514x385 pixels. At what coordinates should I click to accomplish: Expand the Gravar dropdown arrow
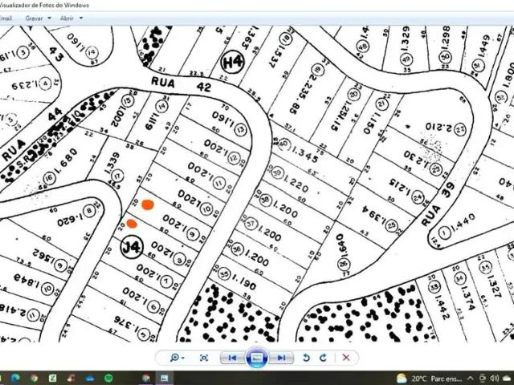coord(50,18)
